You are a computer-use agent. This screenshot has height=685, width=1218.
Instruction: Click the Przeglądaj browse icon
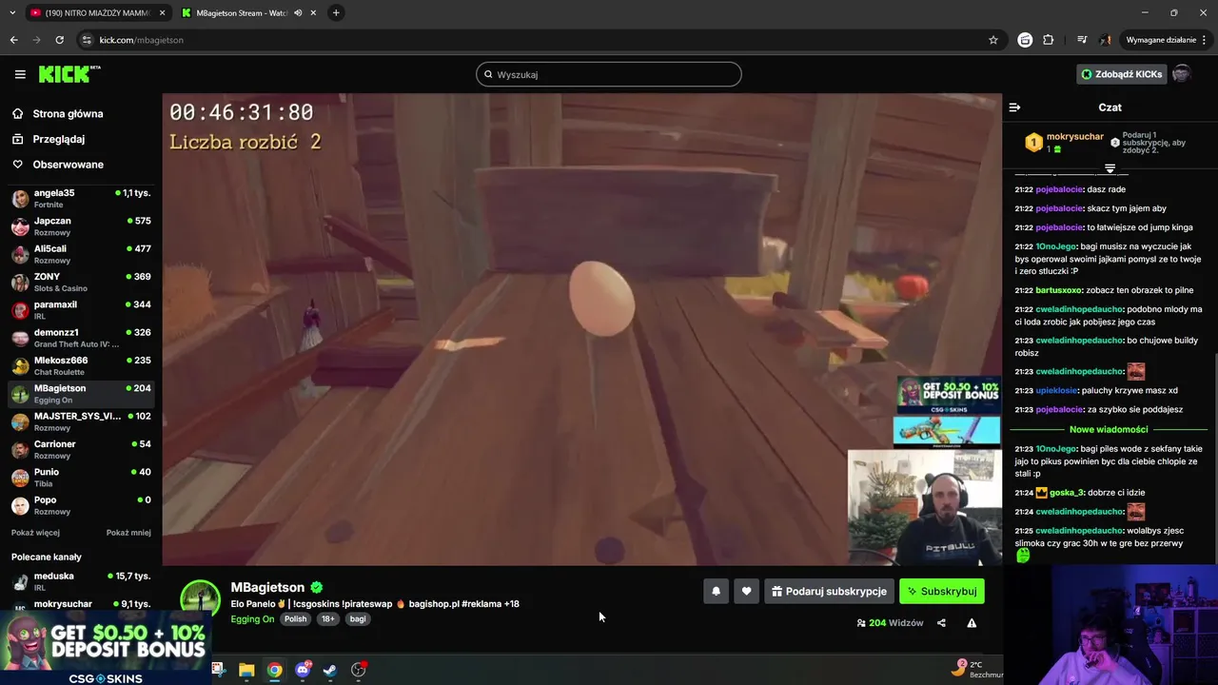17,139
